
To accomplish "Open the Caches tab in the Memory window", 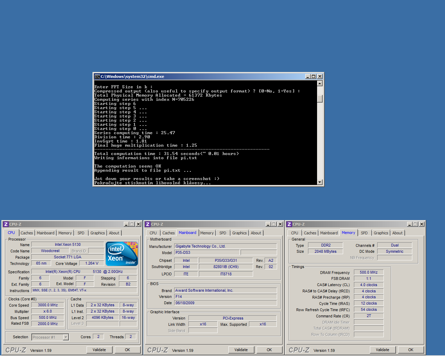I will coord(310,233).
